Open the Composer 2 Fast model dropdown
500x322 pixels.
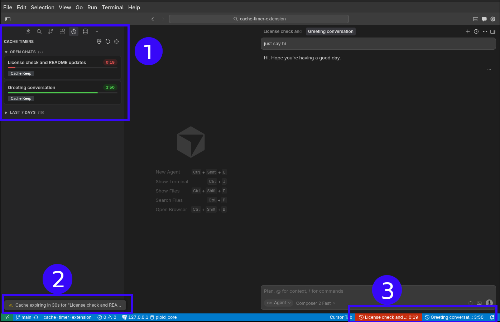point(316,303)
